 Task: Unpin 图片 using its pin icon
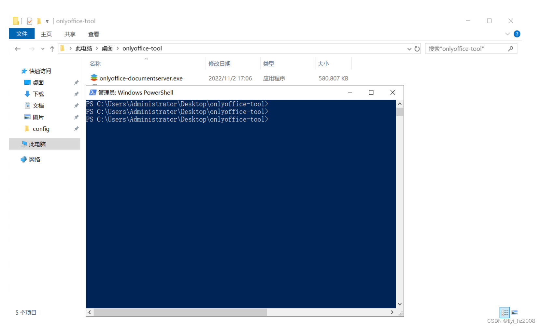pyautogui.click(x=76, y=117)
